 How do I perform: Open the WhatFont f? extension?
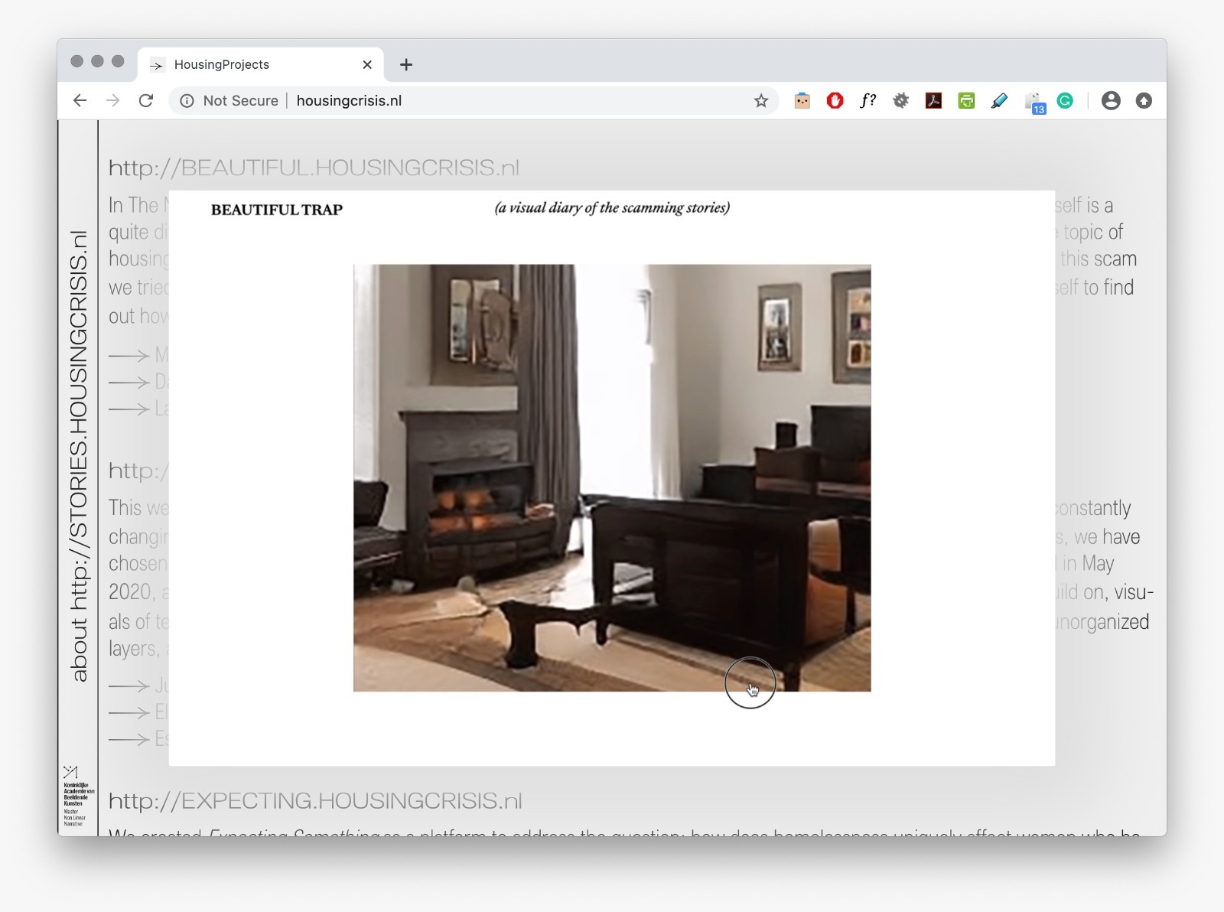tap(868, 101)
